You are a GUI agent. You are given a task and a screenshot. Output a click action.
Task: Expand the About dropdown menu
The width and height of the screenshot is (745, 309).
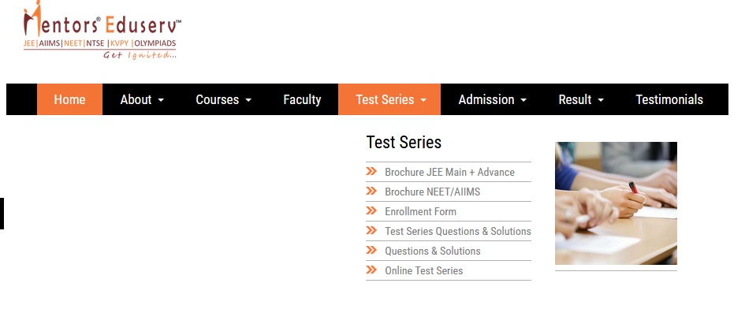coord(142,99)
